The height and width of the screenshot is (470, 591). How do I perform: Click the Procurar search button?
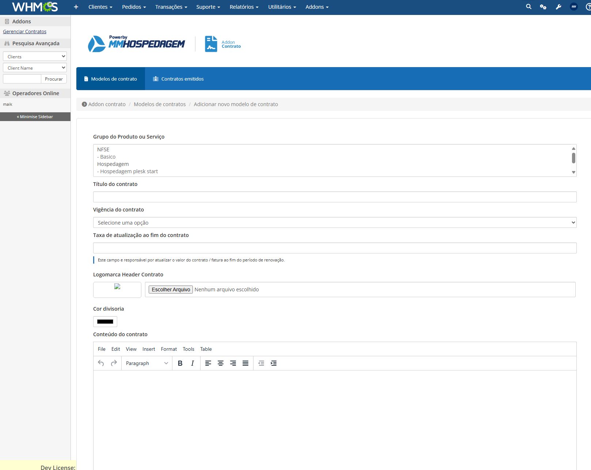coord(54,79)
